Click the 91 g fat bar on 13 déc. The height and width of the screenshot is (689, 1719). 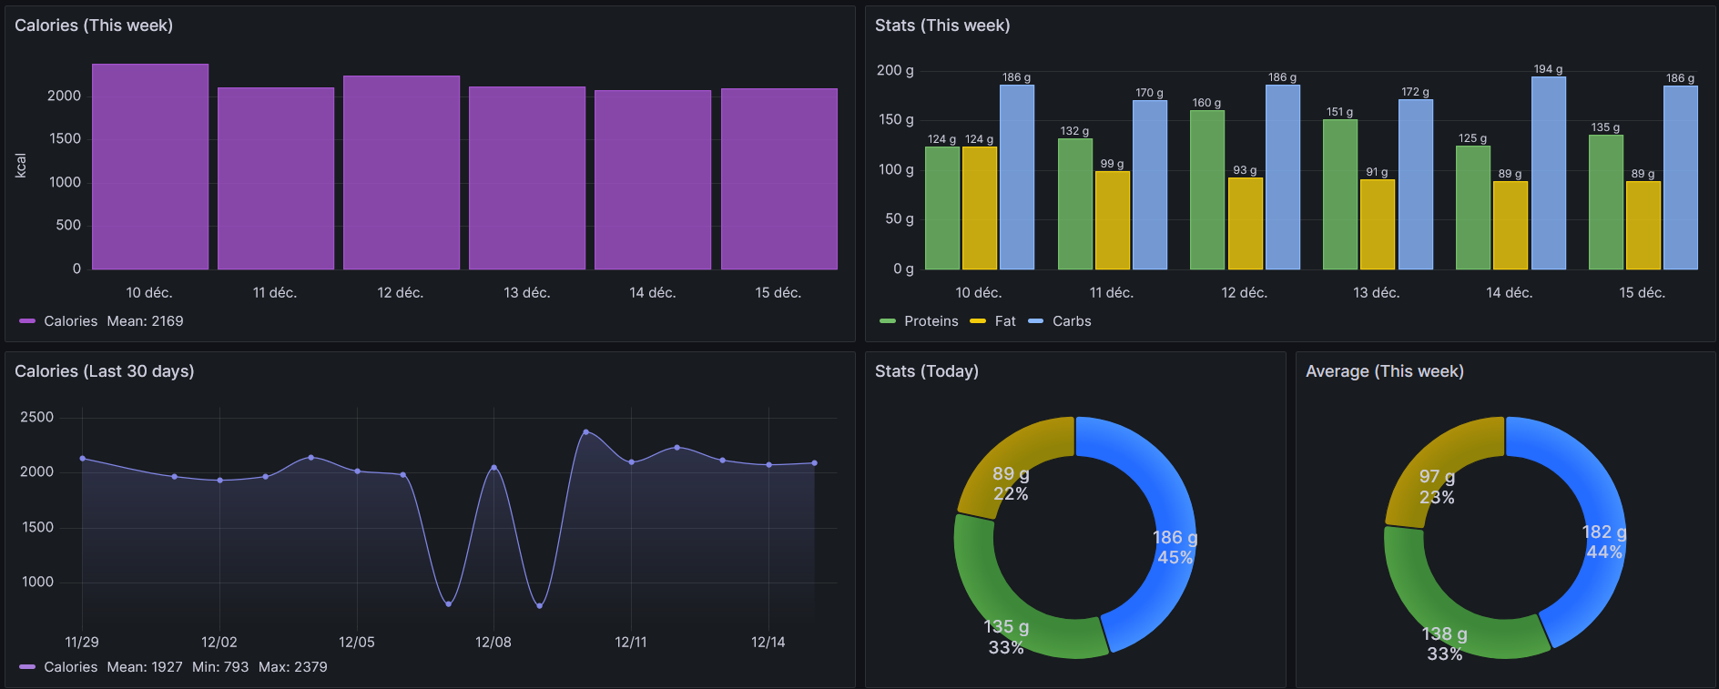(1378, 225)
